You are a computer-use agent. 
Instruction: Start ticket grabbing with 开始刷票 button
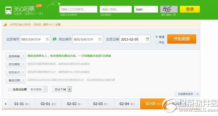click(x=182, y=39)
